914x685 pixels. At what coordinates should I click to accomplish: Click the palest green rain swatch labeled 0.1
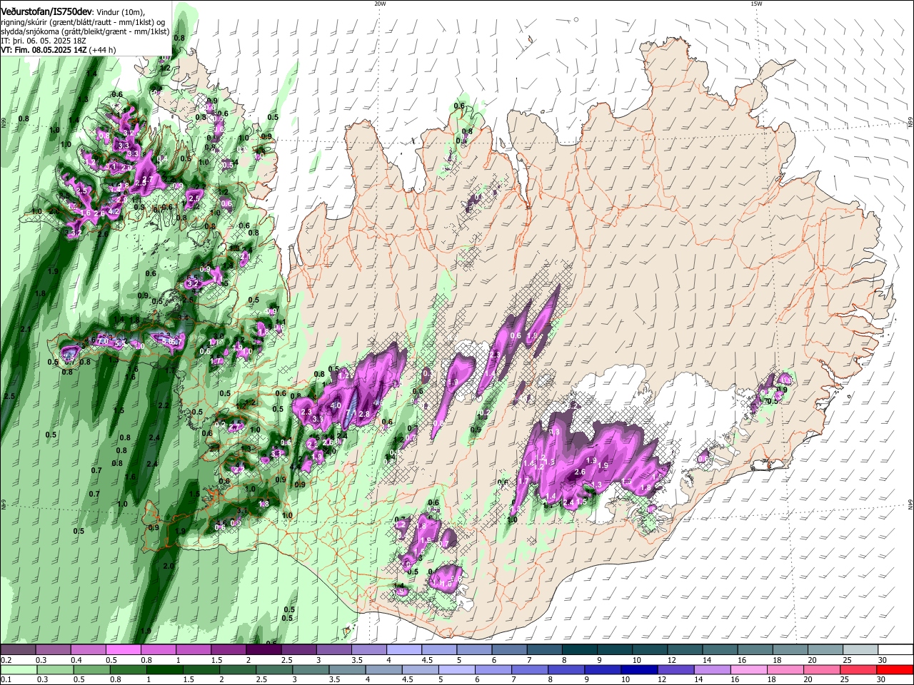19,669
